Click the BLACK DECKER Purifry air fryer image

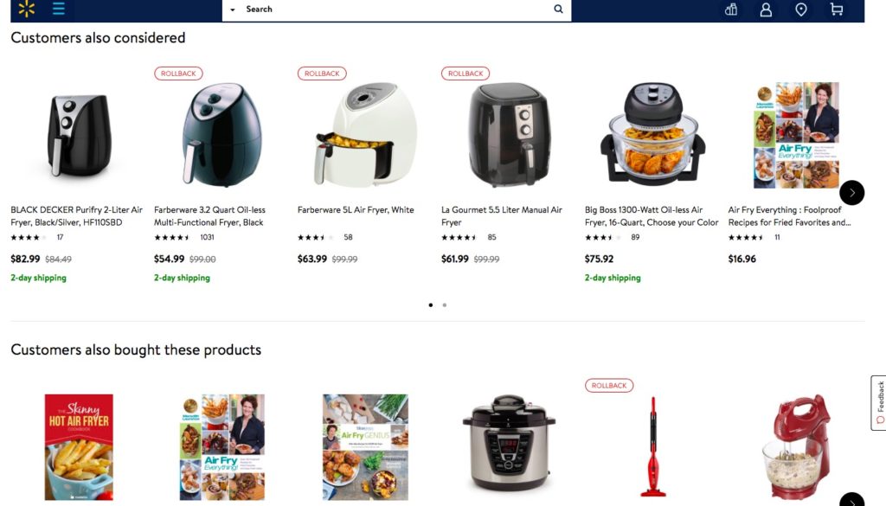pos(79,136)
